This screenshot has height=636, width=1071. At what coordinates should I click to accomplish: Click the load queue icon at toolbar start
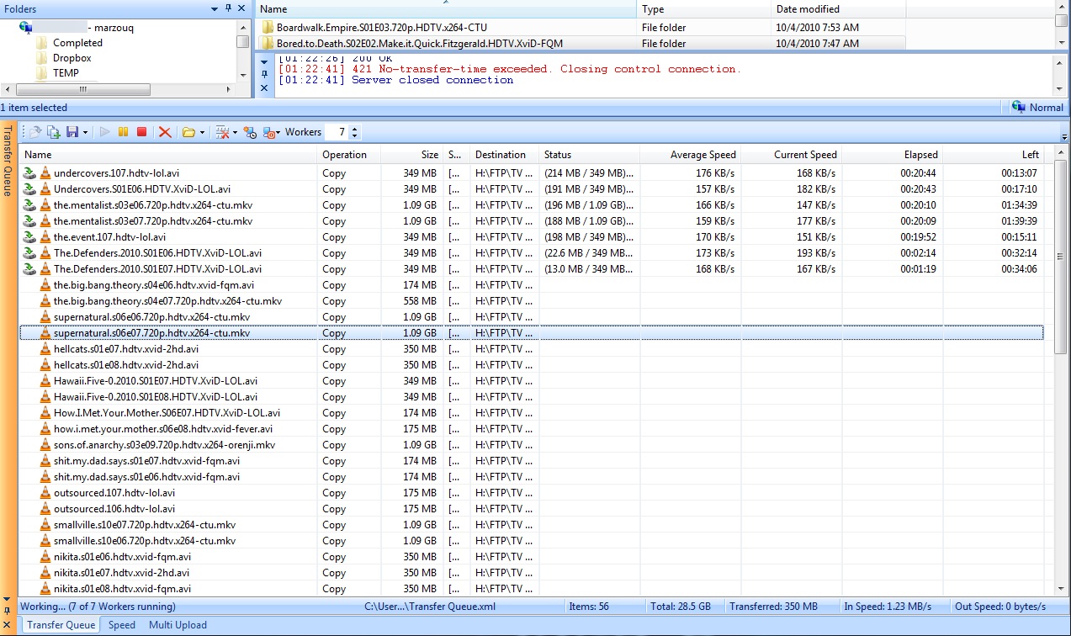click(x=35, y=132)
